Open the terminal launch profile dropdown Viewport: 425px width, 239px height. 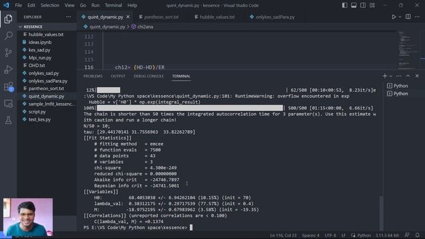[x=391, y=76]
